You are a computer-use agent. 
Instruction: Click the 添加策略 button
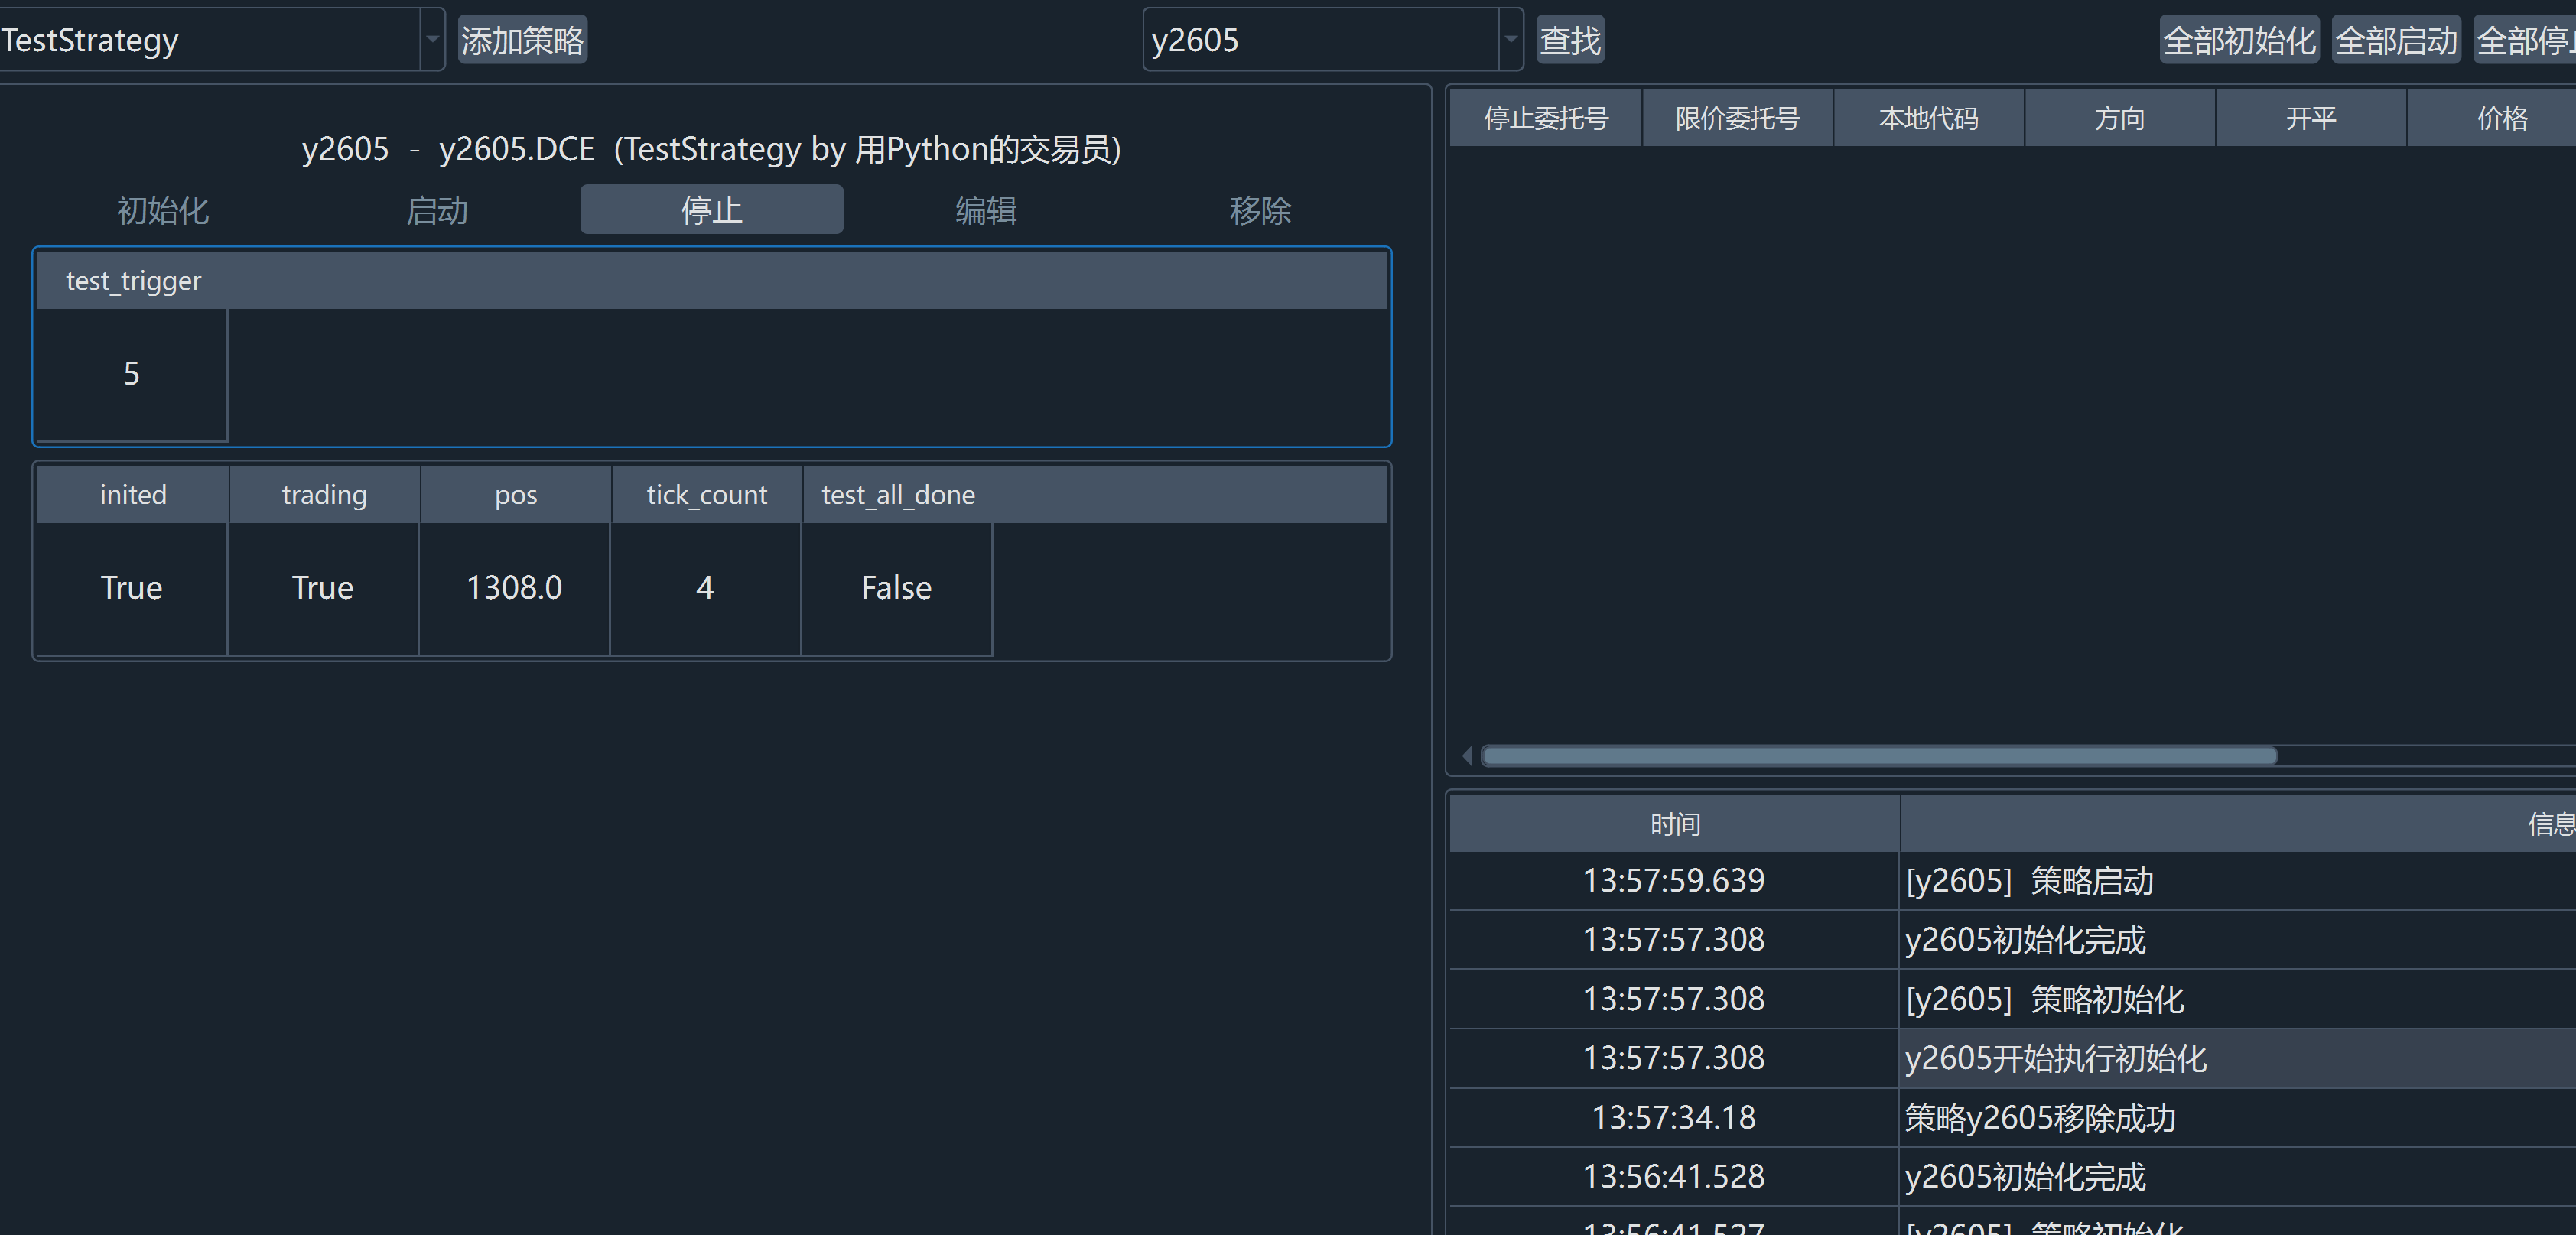coord(522,40)
